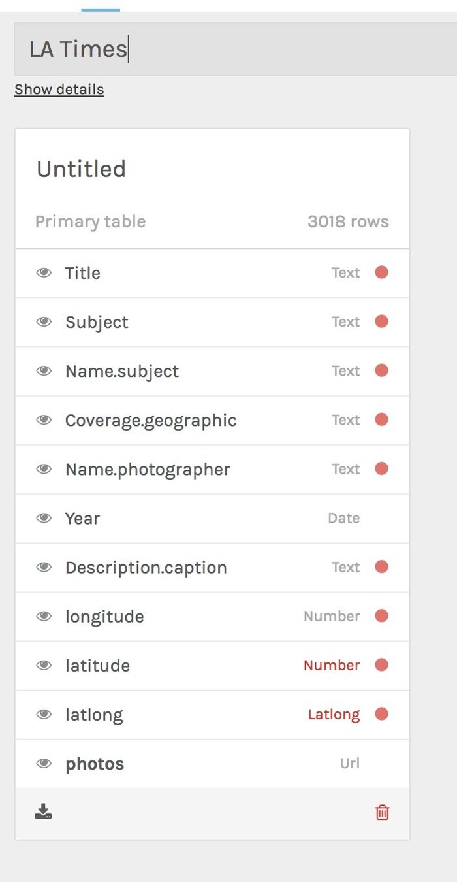Toggle visibility of the Title column

click(44, 273)
